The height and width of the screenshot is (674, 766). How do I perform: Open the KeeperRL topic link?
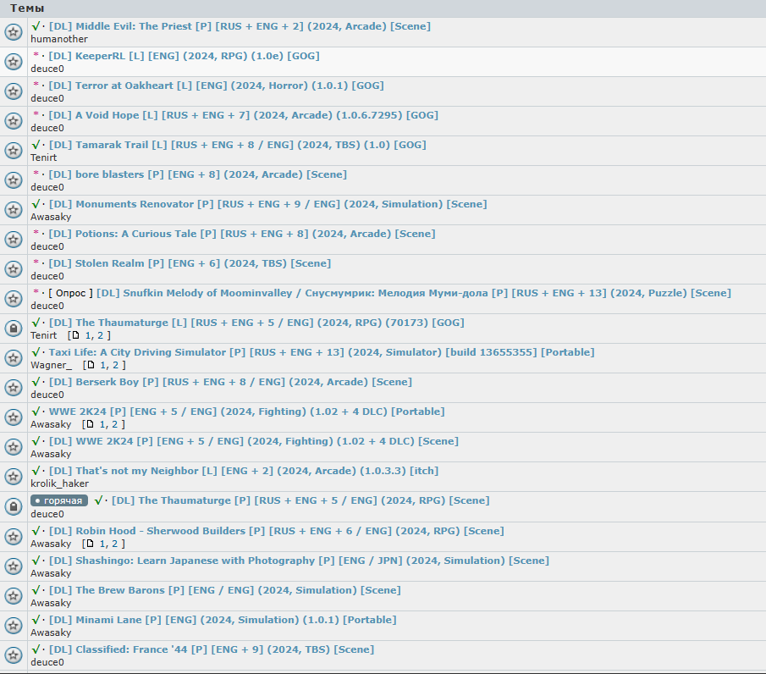pyautogui.click(x=185, y=56)
